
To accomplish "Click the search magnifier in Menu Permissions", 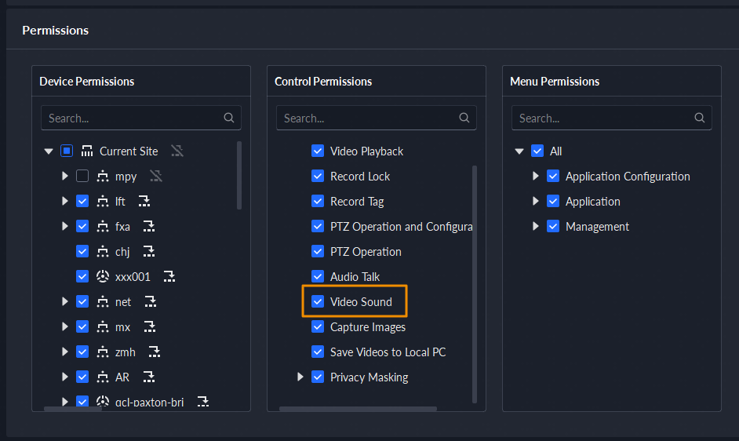I will [x=700, y=118].
